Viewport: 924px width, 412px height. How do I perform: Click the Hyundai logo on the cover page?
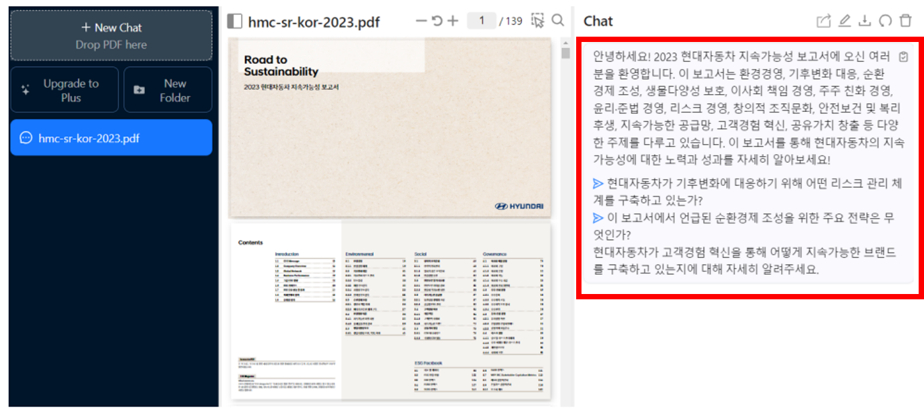519,207
